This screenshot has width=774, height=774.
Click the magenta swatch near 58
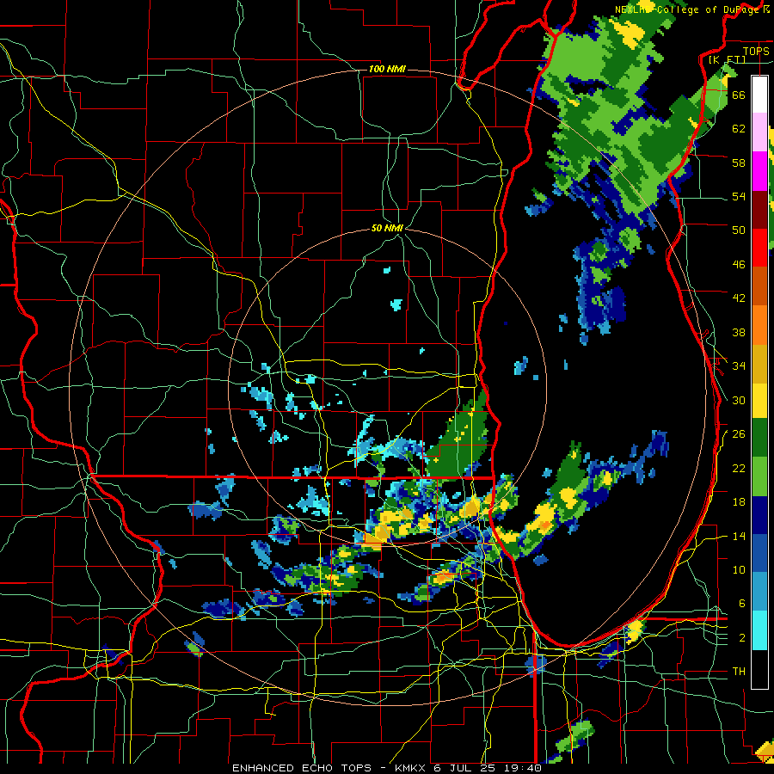759,171
